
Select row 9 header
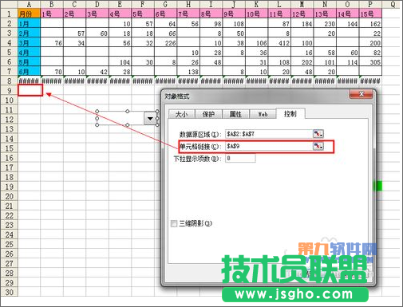point(9,90)
